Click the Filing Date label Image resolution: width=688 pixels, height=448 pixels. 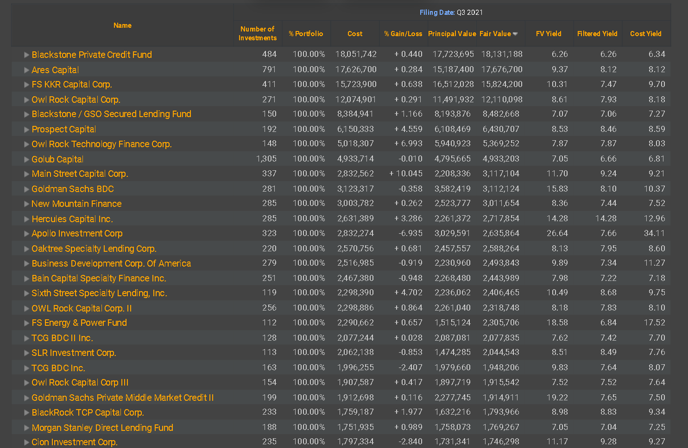point(437,12)
